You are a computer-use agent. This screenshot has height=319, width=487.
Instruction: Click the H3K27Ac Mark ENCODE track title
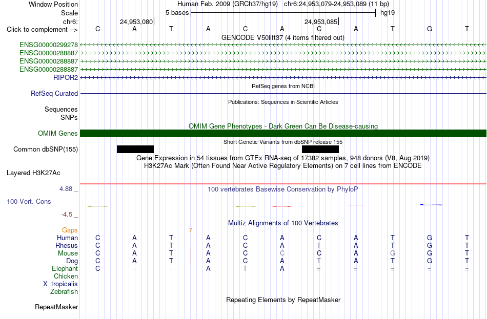click(x=283, y=166)
